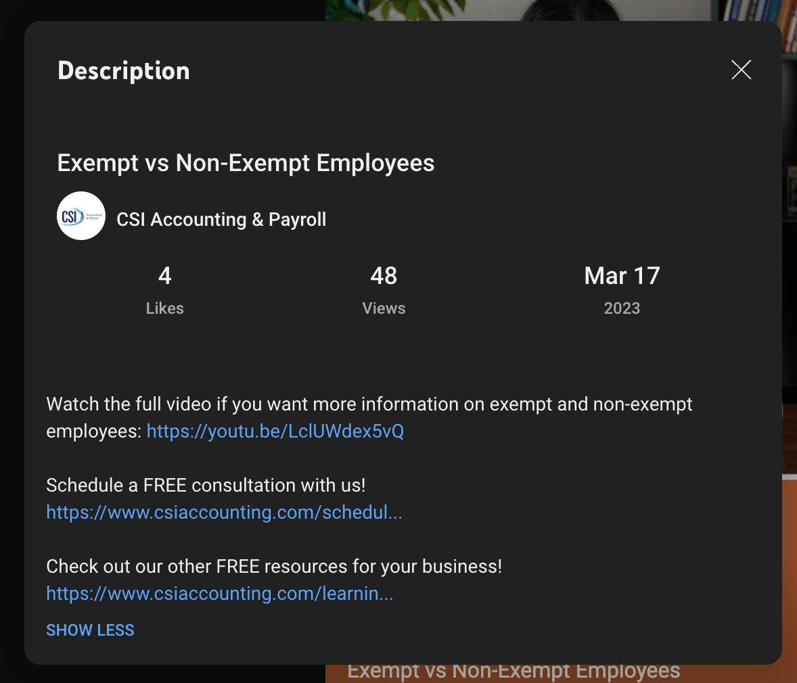Viewport: 797px width, 683px height.
Task: Open the csiaccounting.com/learnin... resources link
Action: click(x=220, y=594)
